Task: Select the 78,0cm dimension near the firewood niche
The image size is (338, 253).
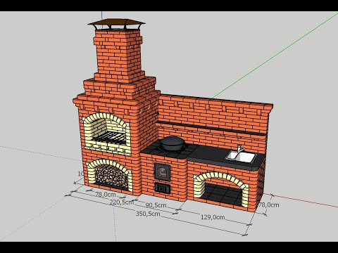Action: click(x=106, y=194)
